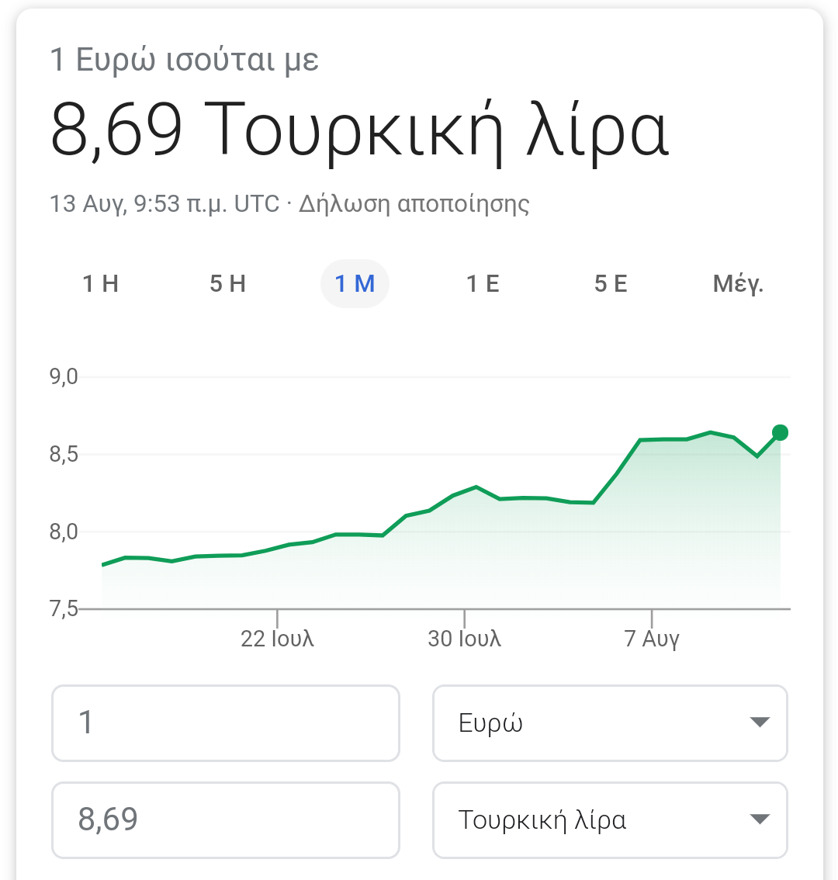Expand the Ευρώ currency dropdown

coord(610,722)
